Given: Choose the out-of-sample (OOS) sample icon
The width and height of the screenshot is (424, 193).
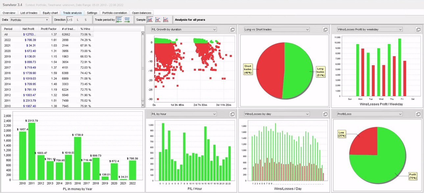Looking at the screenshot, I should [x=166, y=20].
